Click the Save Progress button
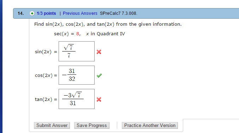 point(92,125)
